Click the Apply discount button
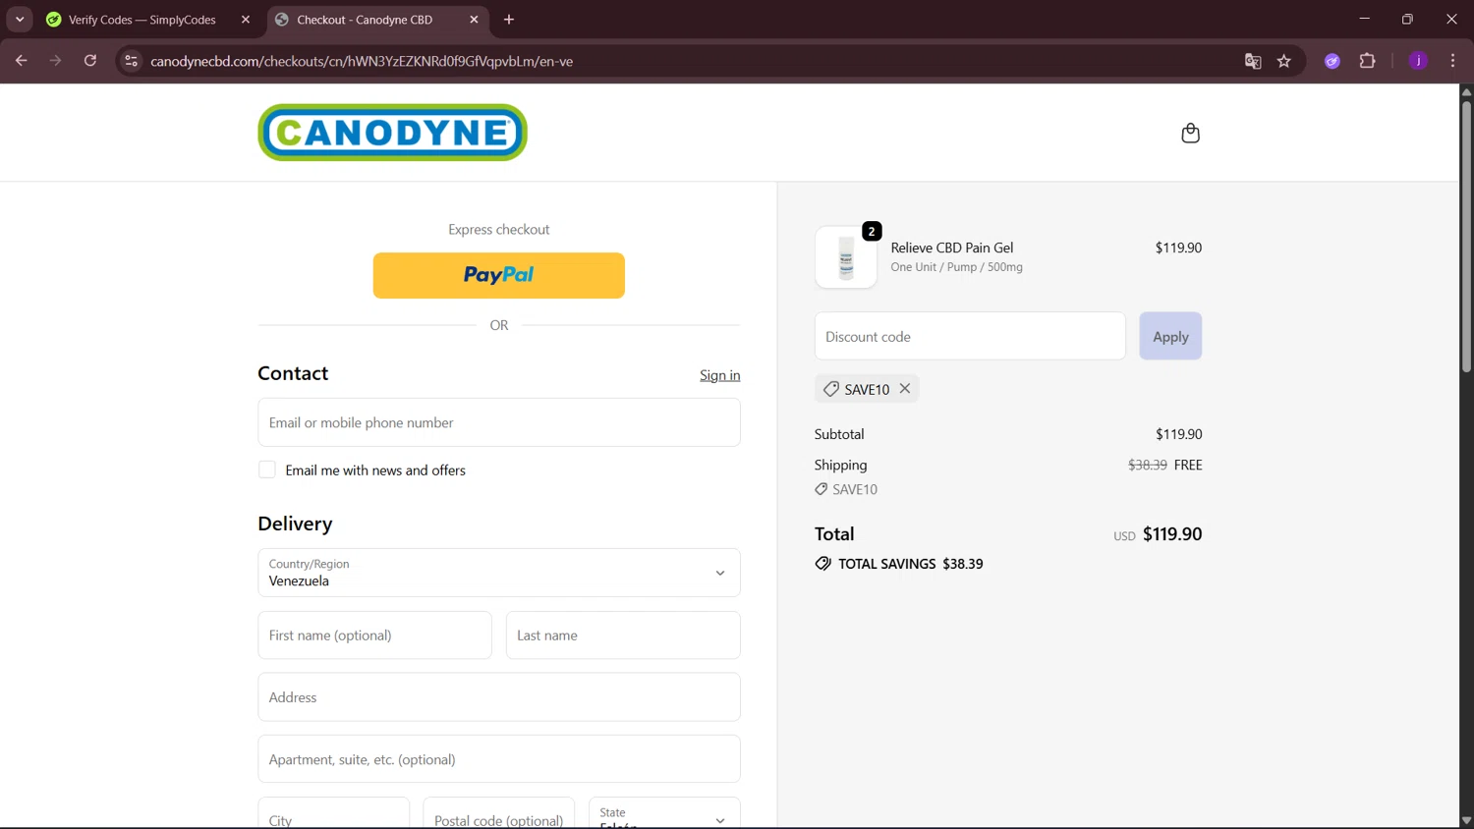The image size is (1474, 829). (x=1170, y=336)
